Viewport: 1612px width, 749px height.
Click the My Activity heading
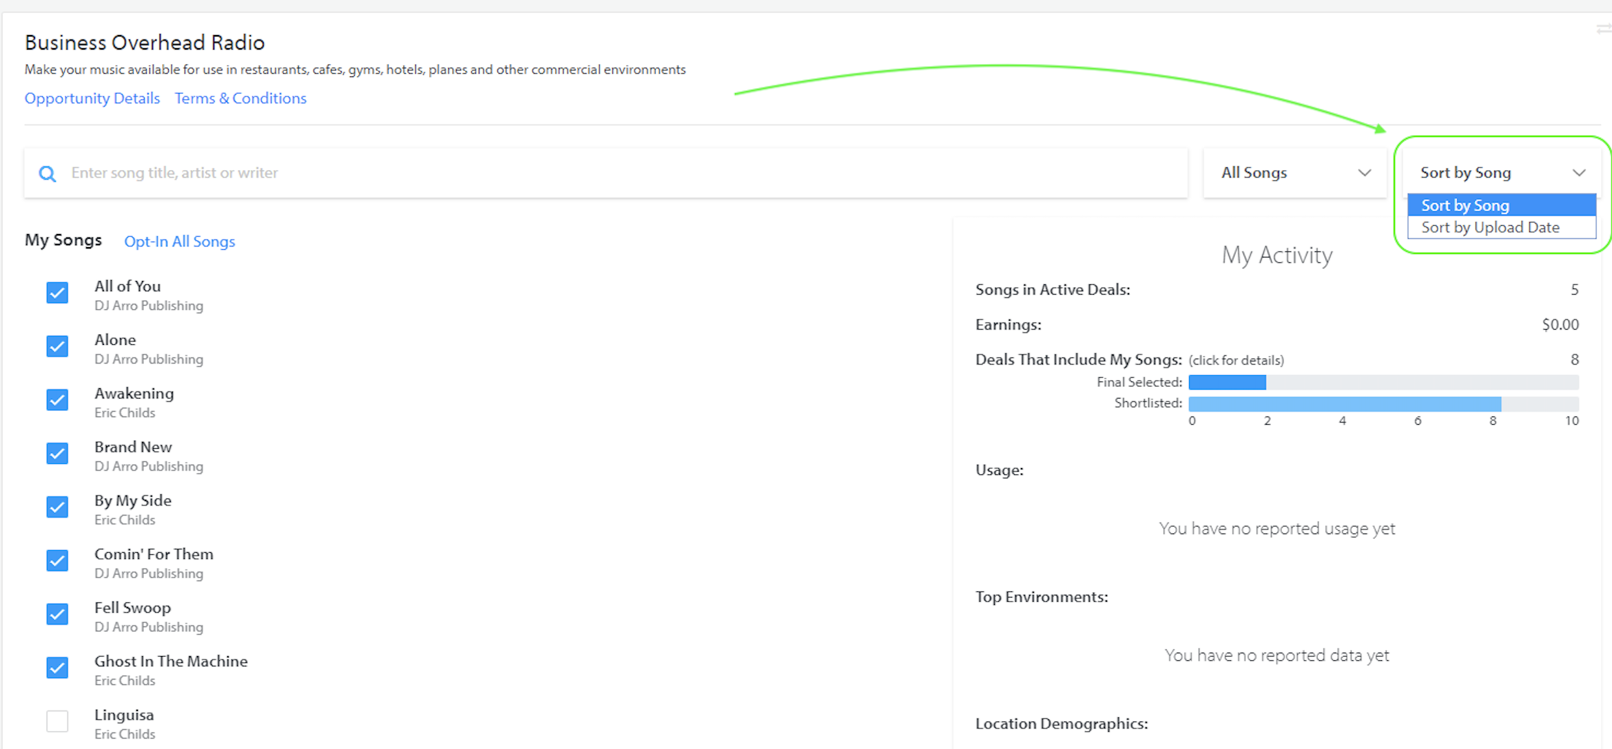tap(1277, 255)
